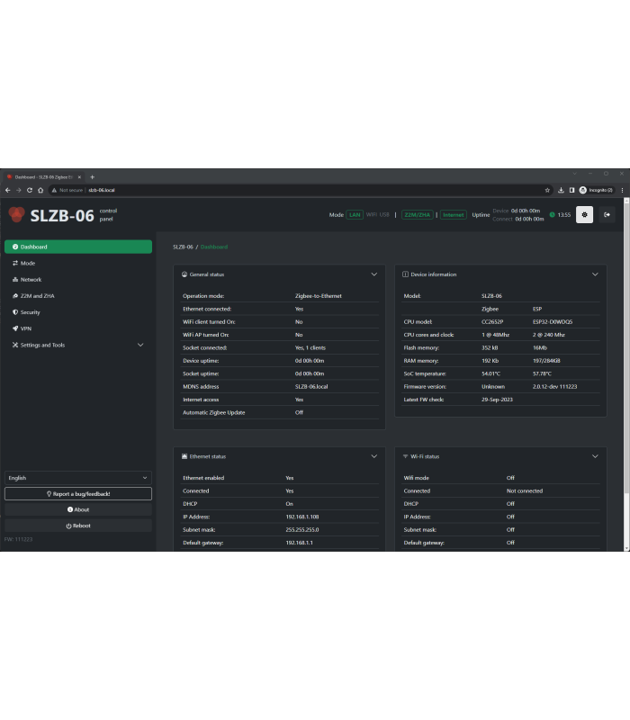Bookmark this page with star icon
This screenshot has width=630, height=720.
pos(547,190)
